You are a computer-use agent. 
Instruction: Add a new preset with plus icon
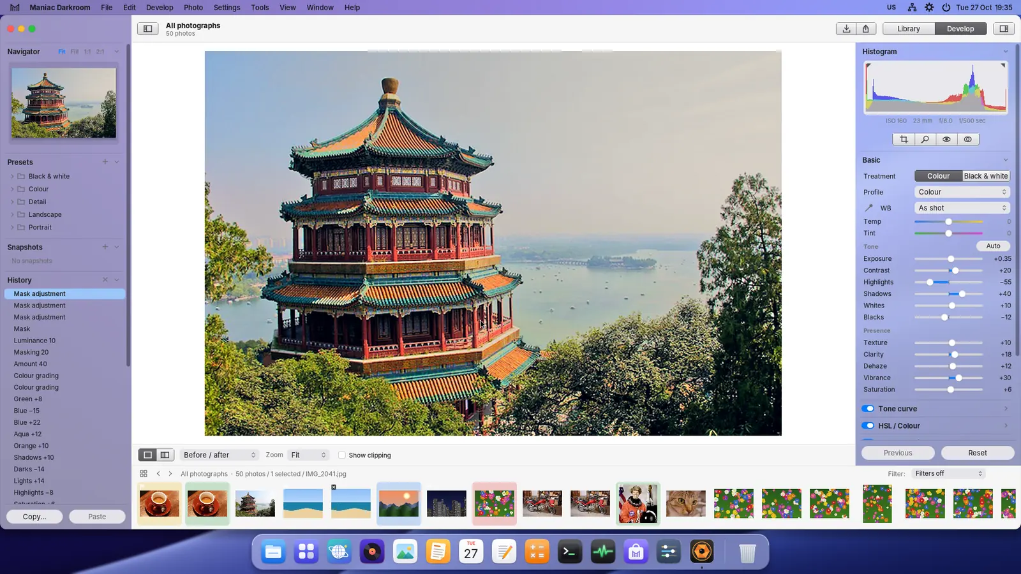tap(105, 162)
